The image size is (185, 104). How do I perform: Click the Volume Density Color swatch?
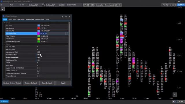pos(38,41)
